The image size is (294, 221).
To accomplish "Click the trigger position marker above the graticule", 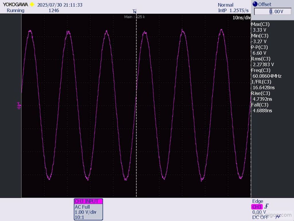I will 135,11.
